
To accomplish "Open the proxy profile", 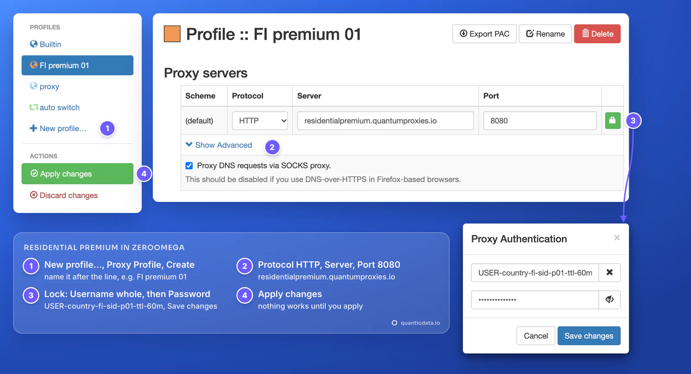I will click(x=44, y=86).
